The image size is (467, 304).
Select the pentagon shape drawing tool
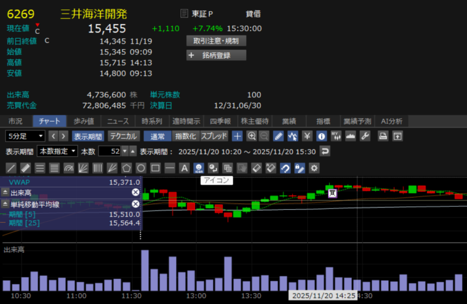tap(126, 168)
